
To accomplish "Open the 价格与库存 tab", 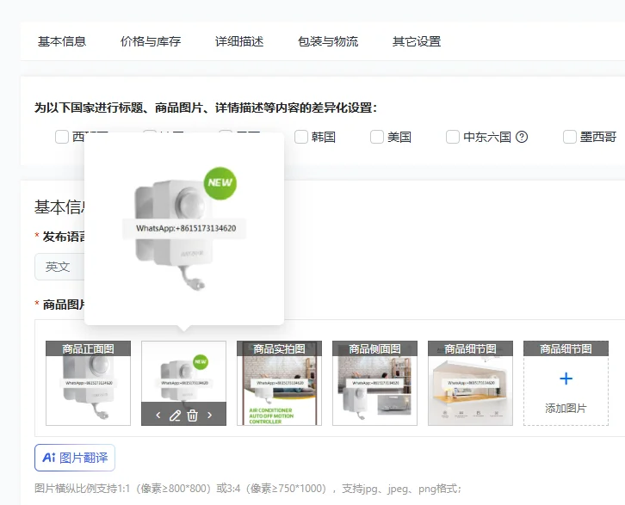I will 151,41.
